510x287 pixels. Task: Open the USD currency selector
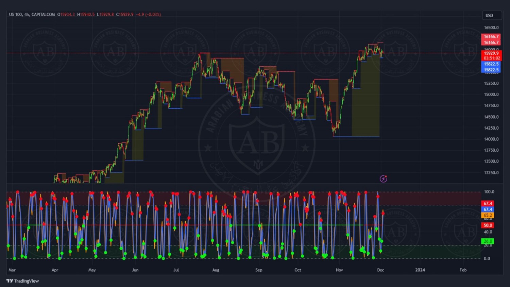coord(492,15)
